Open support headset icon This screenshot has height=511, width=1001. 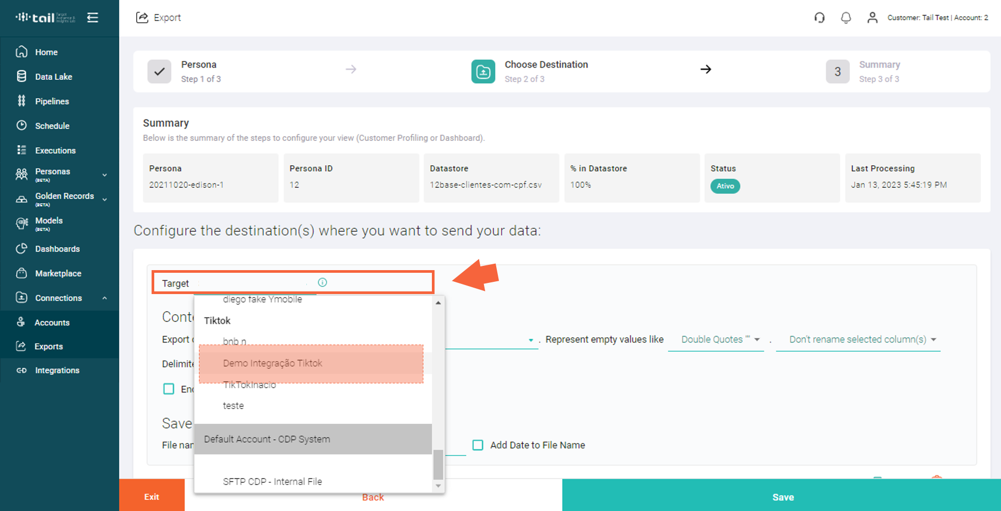coord(820,18)
